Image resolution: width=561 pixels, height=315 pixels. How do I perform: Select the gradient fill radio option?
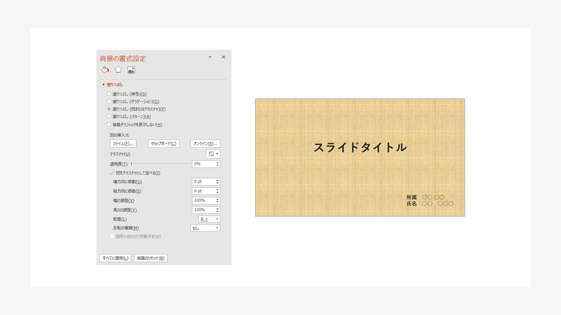(109, 101)
